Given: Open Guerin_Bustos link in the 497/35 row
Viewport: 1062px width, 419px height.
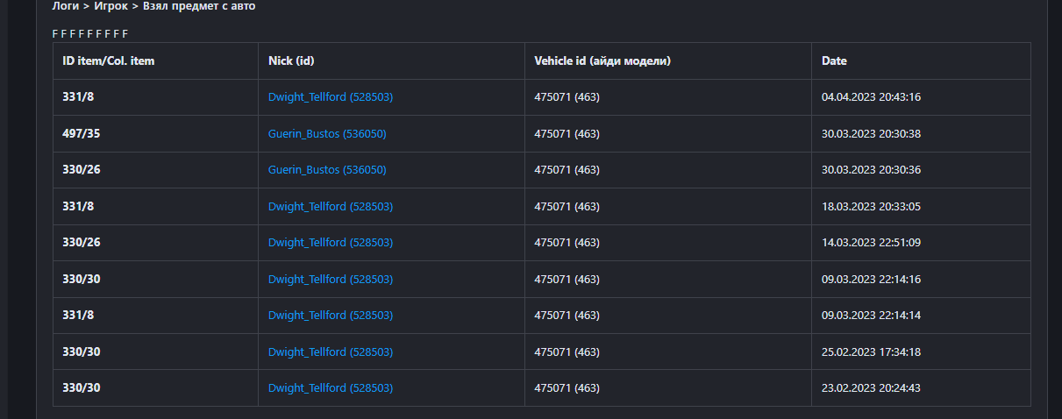Looking at the screenshot, I should tap(327, 134).
